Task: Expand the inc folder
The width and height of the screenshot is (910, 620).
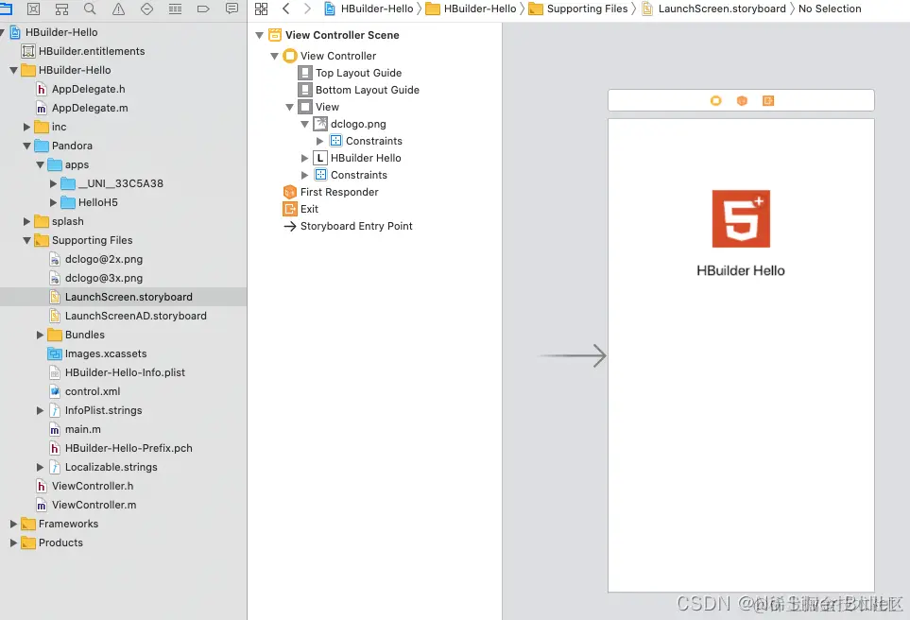Action: tap(26, 127)
